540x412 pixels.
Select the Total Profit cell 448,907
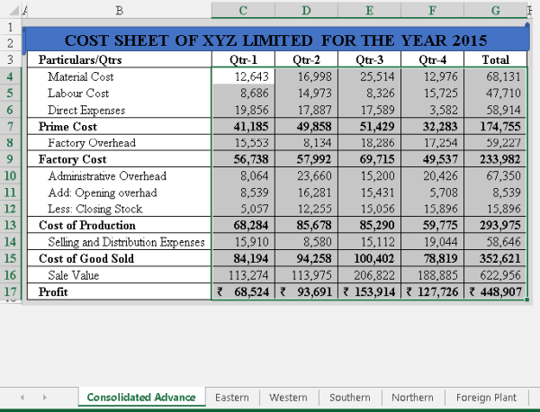[496, 291]
